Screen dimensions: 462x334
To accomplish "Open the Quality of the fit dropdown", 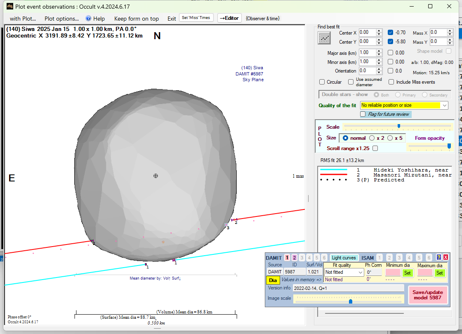I will click(x=444, y=106).
